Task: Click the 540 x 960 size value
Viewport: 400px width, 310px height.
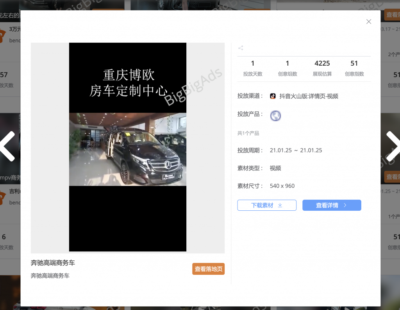Action: point(282,186)
